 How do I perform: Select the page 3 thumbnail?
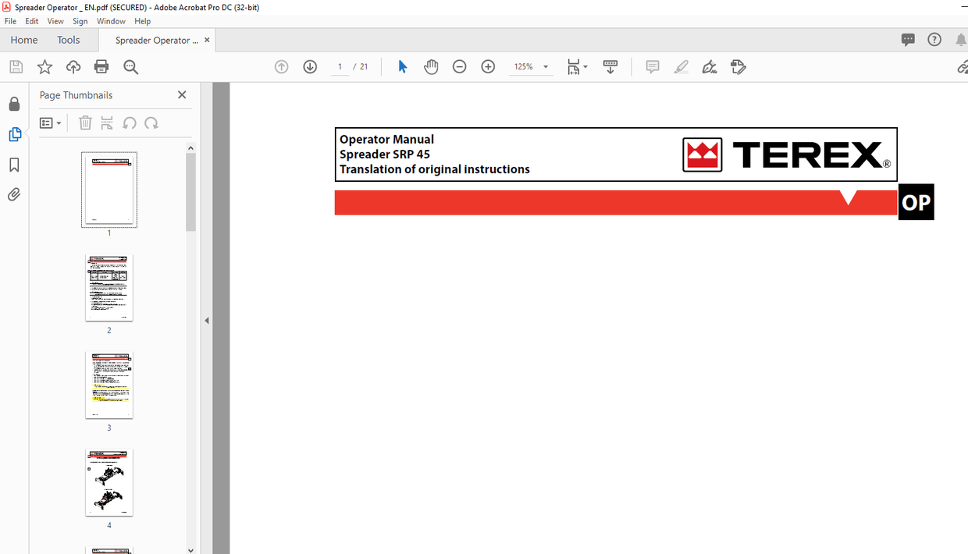(x=109, y=385)
